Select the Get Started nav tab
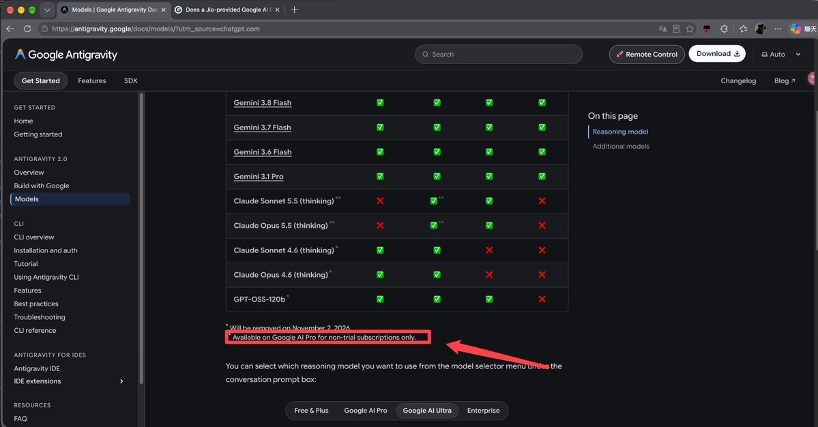The image size is (818, 427). point(41,80)
